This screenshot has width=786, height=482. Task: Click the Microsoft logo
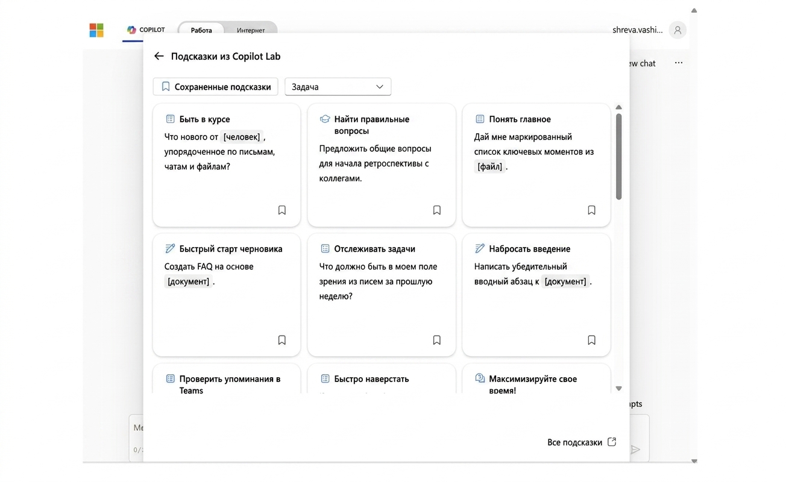click(96, 30)
